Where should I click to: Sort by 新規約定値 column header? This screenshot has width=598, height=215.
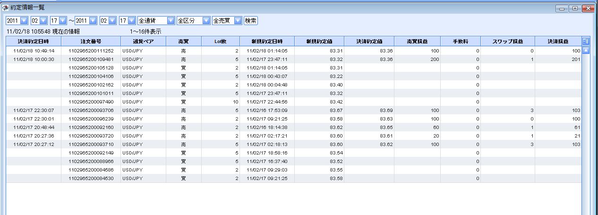(x=319, y=41)
